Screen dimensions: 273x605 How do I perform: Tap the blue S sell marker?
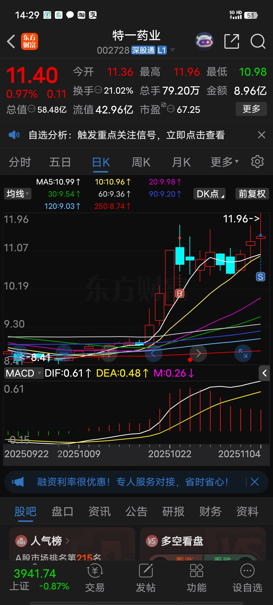(261, 277)
